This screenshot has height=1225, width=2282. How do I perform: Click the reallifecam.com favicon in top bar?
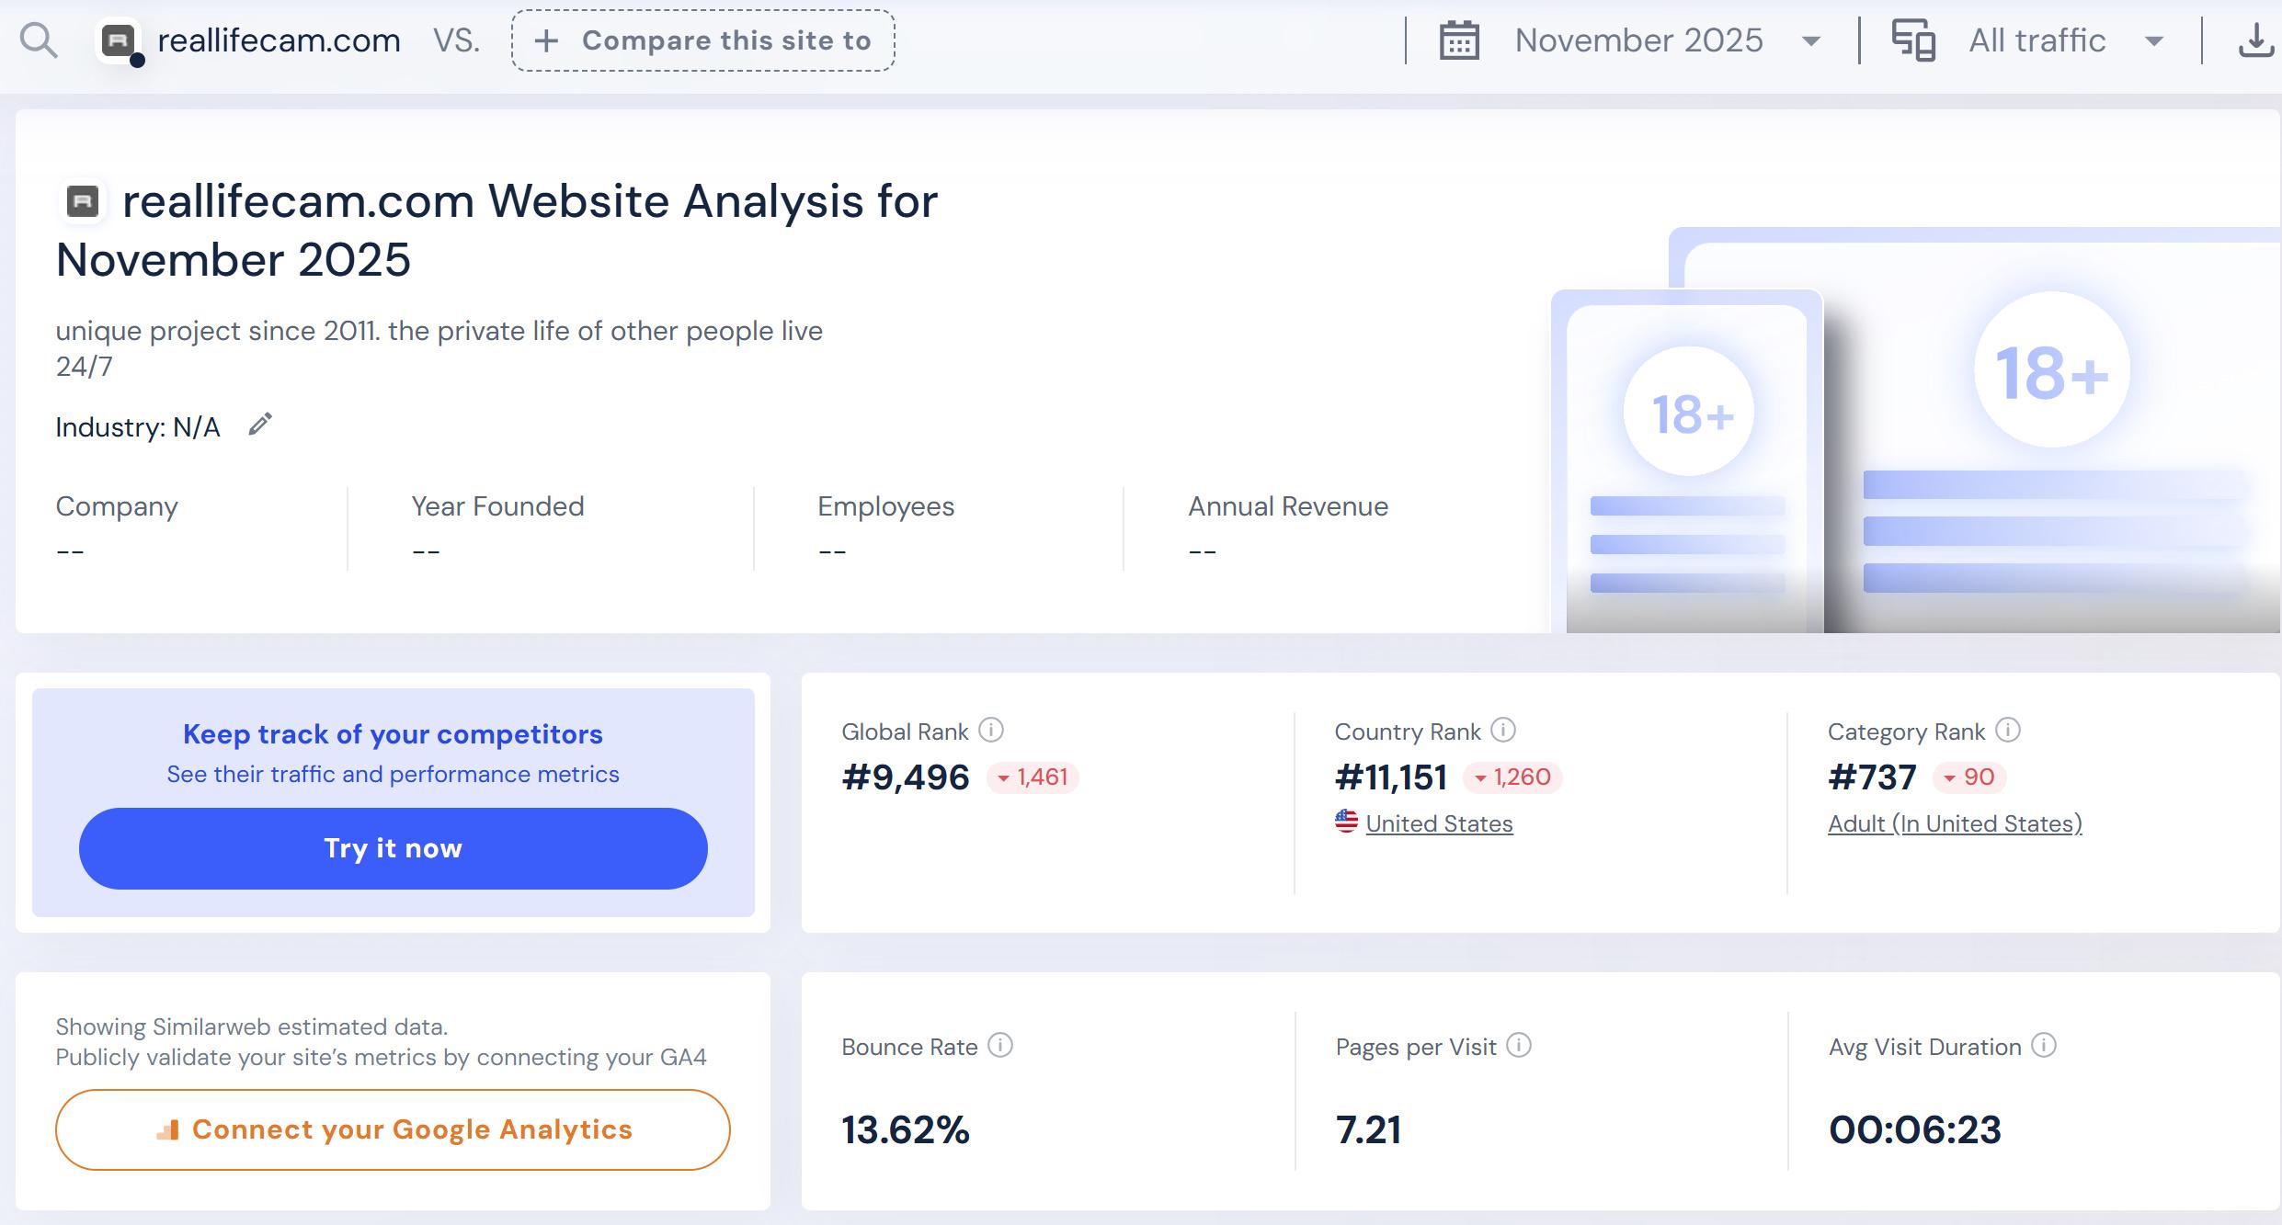(119, 41)
